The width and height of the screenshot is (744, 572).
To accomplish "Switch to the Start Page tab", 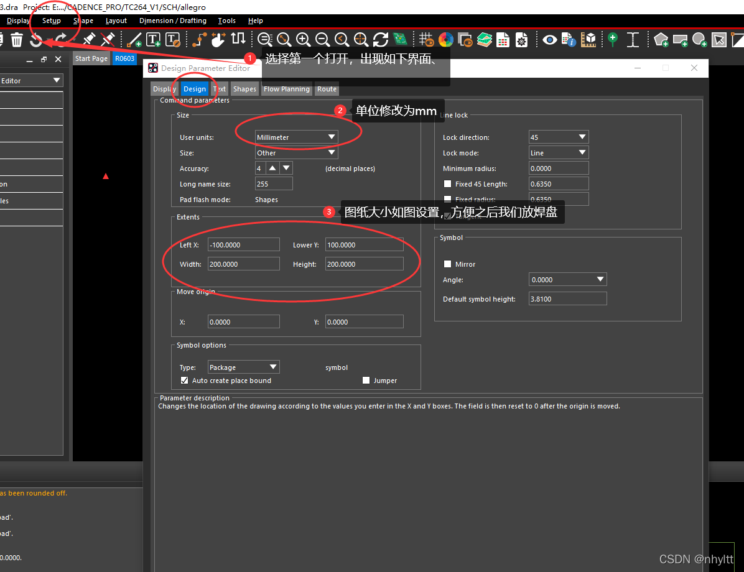I will point(91,58).
